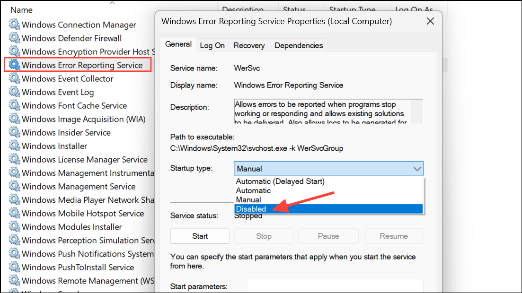522x293 pixels.
Task: Select the Windows Defender Firewall service
Action: point(71,38)
